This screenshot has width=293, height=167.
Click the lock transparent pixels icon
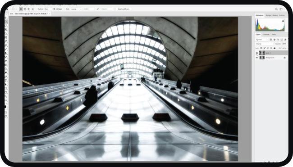pyautogui.click(x=261, y=48)
